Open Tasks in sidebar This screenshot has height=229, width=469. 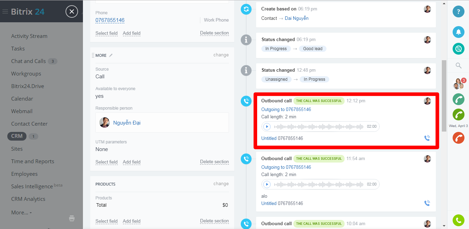18,49
